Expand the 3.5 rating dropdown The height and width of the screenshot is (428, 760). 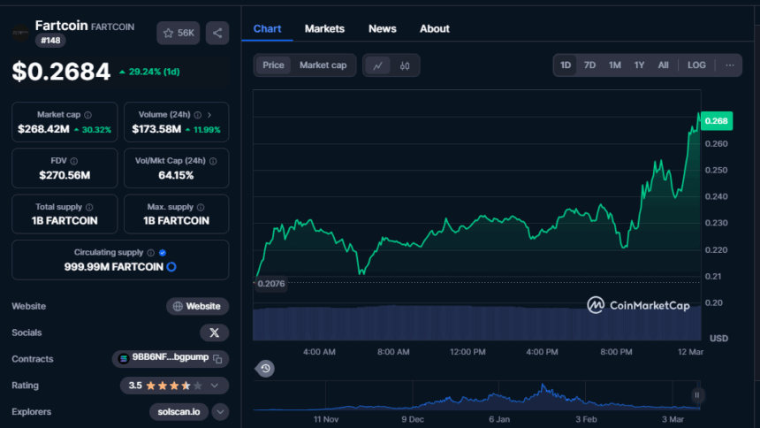tap(214, 386)
